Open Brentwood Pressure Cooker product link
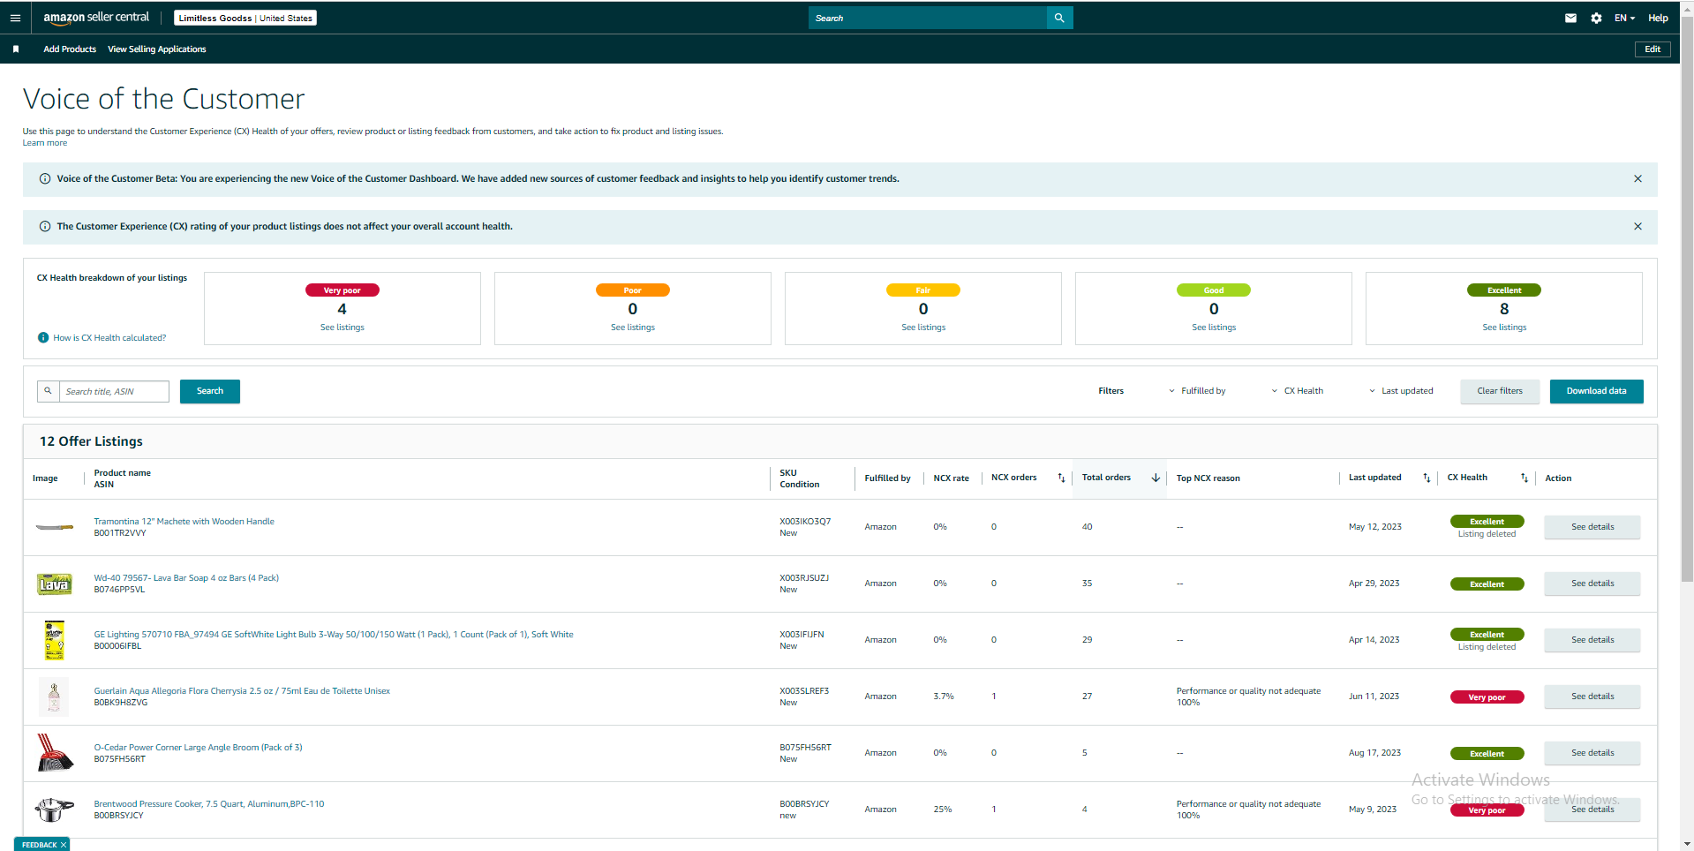Image resolution: width=1694 pixels, height=851 pixels. [209, 804]
